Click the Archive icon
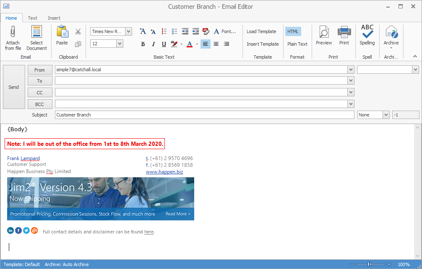 click(x=391, y=34)
